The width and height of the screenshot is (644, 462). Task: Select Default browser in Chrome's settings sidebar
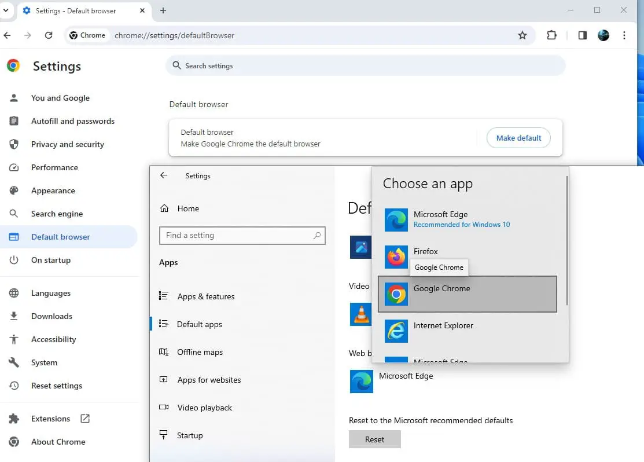pos(60,237)
